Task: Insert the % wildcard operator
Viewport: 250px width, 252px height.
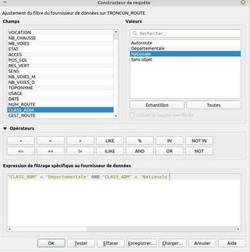Action: tap(140, 141)
